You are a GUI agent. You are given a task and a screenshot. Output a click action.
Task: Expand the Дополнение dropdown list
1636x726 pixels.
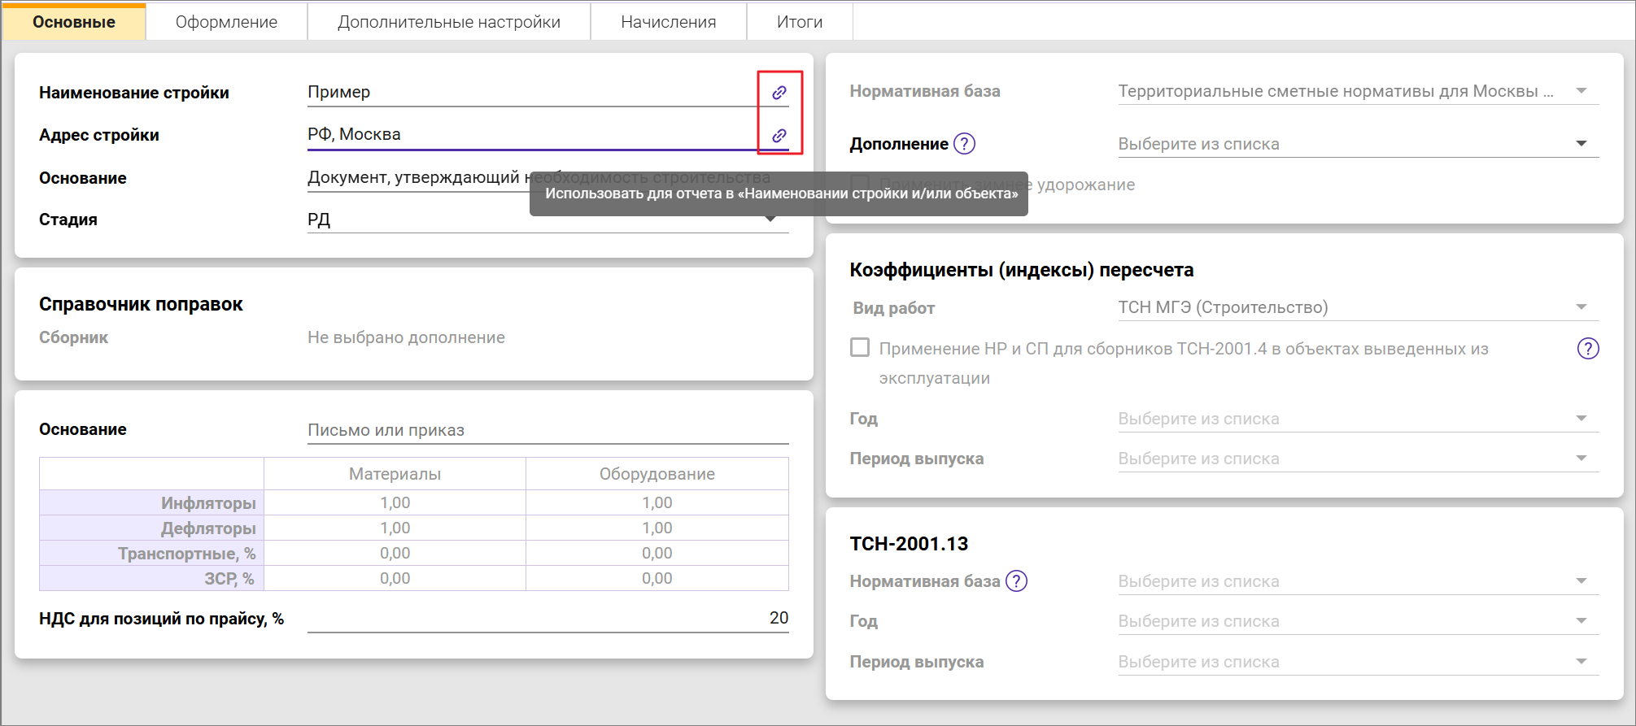(x=1581, y=144)
